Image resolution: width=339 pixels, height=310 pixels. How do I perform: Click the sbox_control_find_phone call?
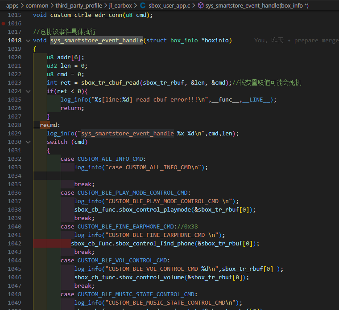(x=155, y=244)
